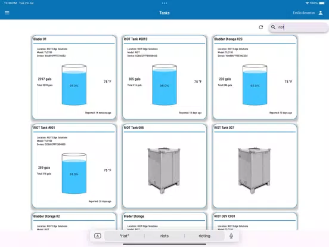
Task: Click the Emilio Benetton user name
Action: coord(304,13)
